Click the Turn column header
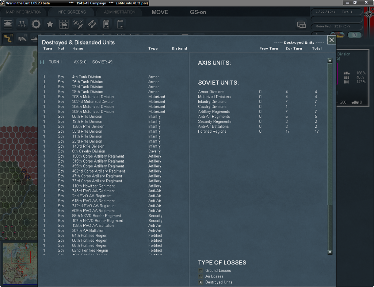 [47, 49]
